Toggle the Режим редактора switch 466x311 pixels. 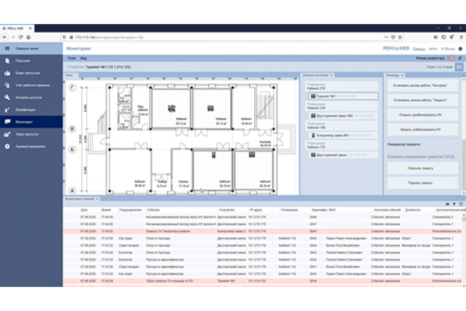click(450, 58)
